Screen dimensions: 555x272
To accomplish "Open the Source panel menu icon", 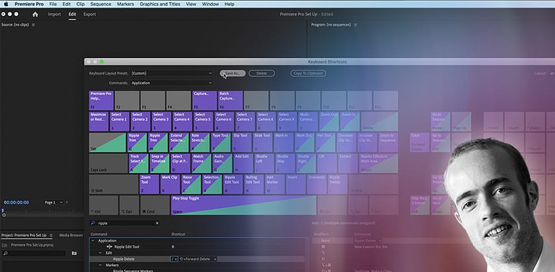I will tap(33, 25).
